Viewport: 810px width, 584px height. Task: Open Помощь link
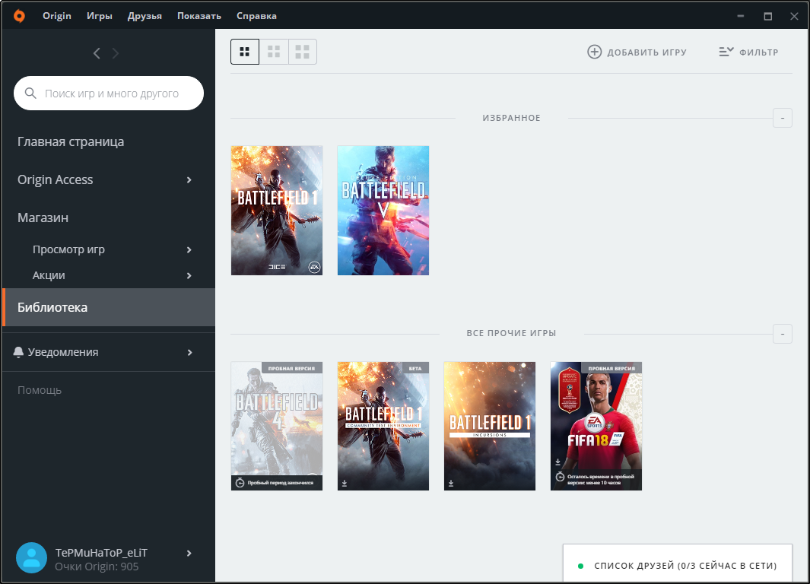coord(40,390)
